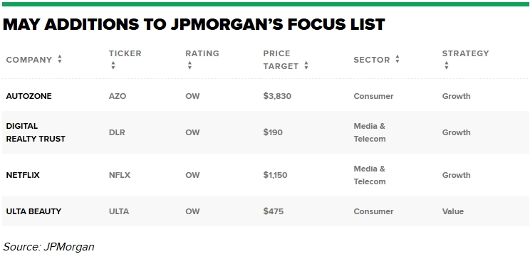The height and width of the screenshot is (259, 530).
Task: Click sort arrows under Strategy header
Action: tap(447, 65)
